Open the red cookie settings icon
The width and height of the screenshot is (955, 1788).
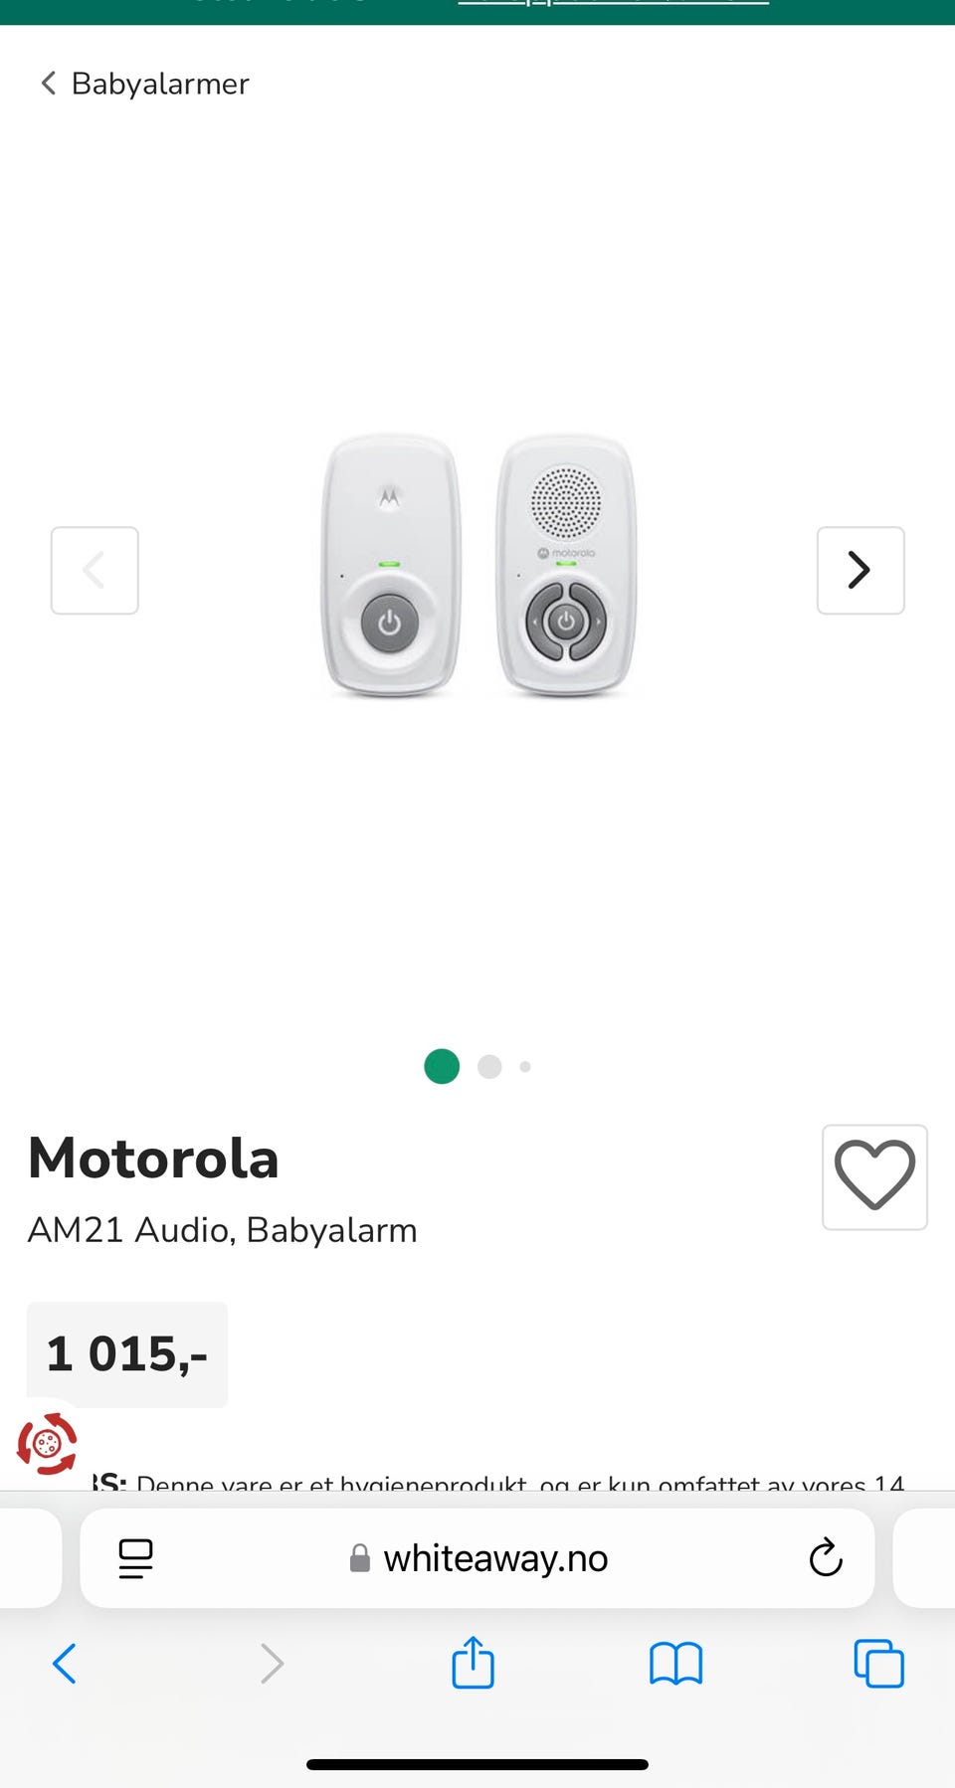[47, 1443]
